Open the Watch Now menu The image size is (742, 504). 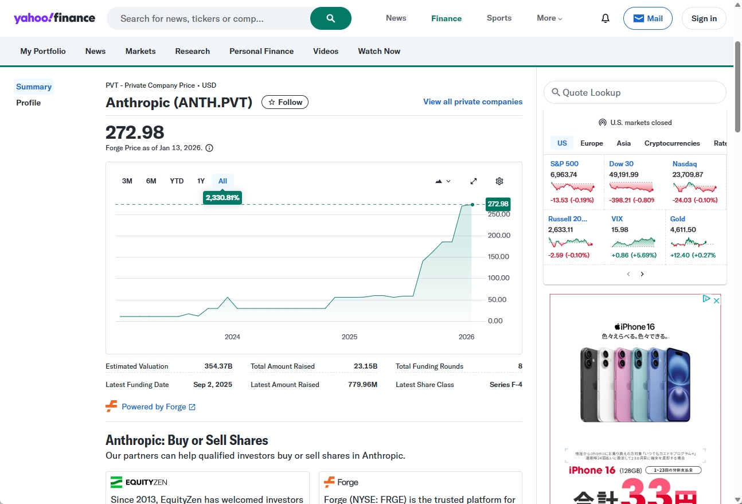point(379,51)
